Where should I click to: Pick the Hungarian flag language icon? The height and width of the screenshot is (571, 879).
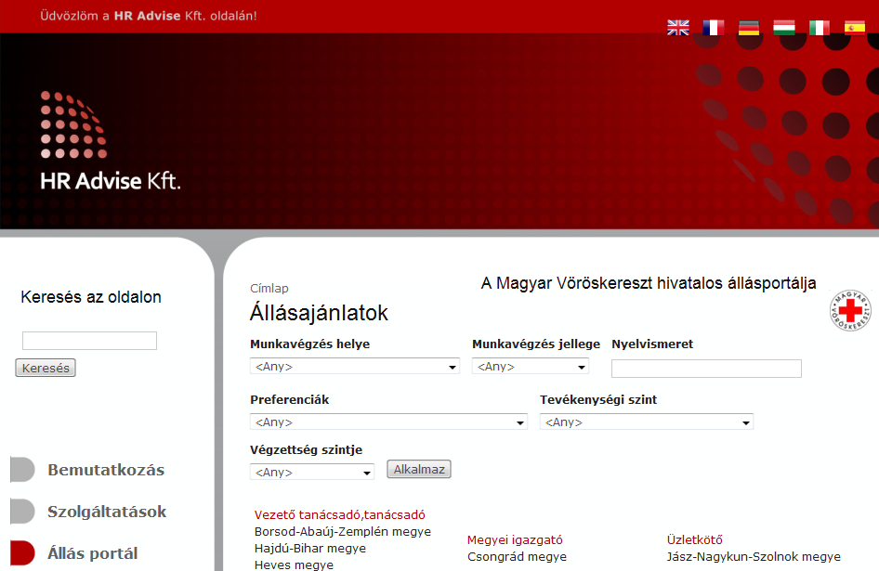pyautogui.click(x=783, y=28)
